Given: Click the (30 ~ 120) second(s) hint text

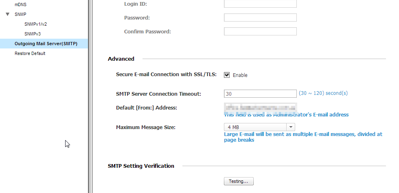Looking at the screenshot, I should pos(323,93).
